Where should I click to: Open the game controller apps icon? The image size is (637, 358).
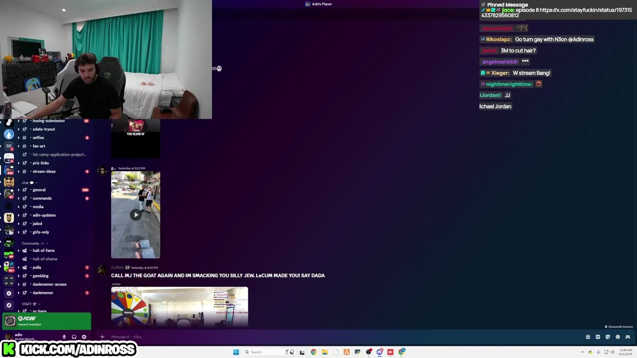pyautogui.click(x=628, y=337)
